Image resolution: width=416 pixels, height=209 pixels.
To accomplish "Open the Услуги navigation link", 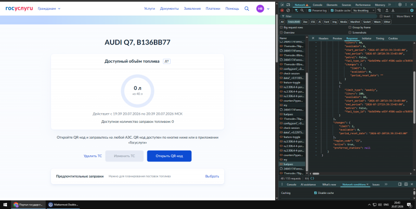I will point(149,9).
